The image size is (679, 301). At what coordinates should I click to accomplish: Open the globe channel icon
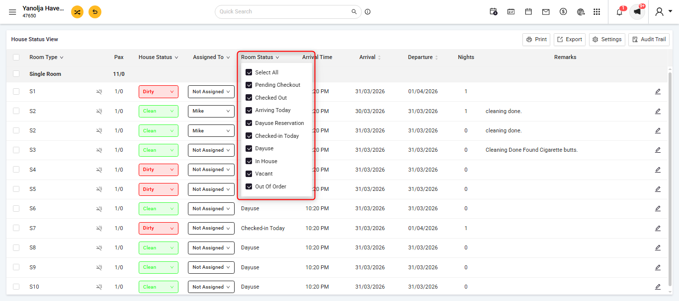click(x=581, y=11)
